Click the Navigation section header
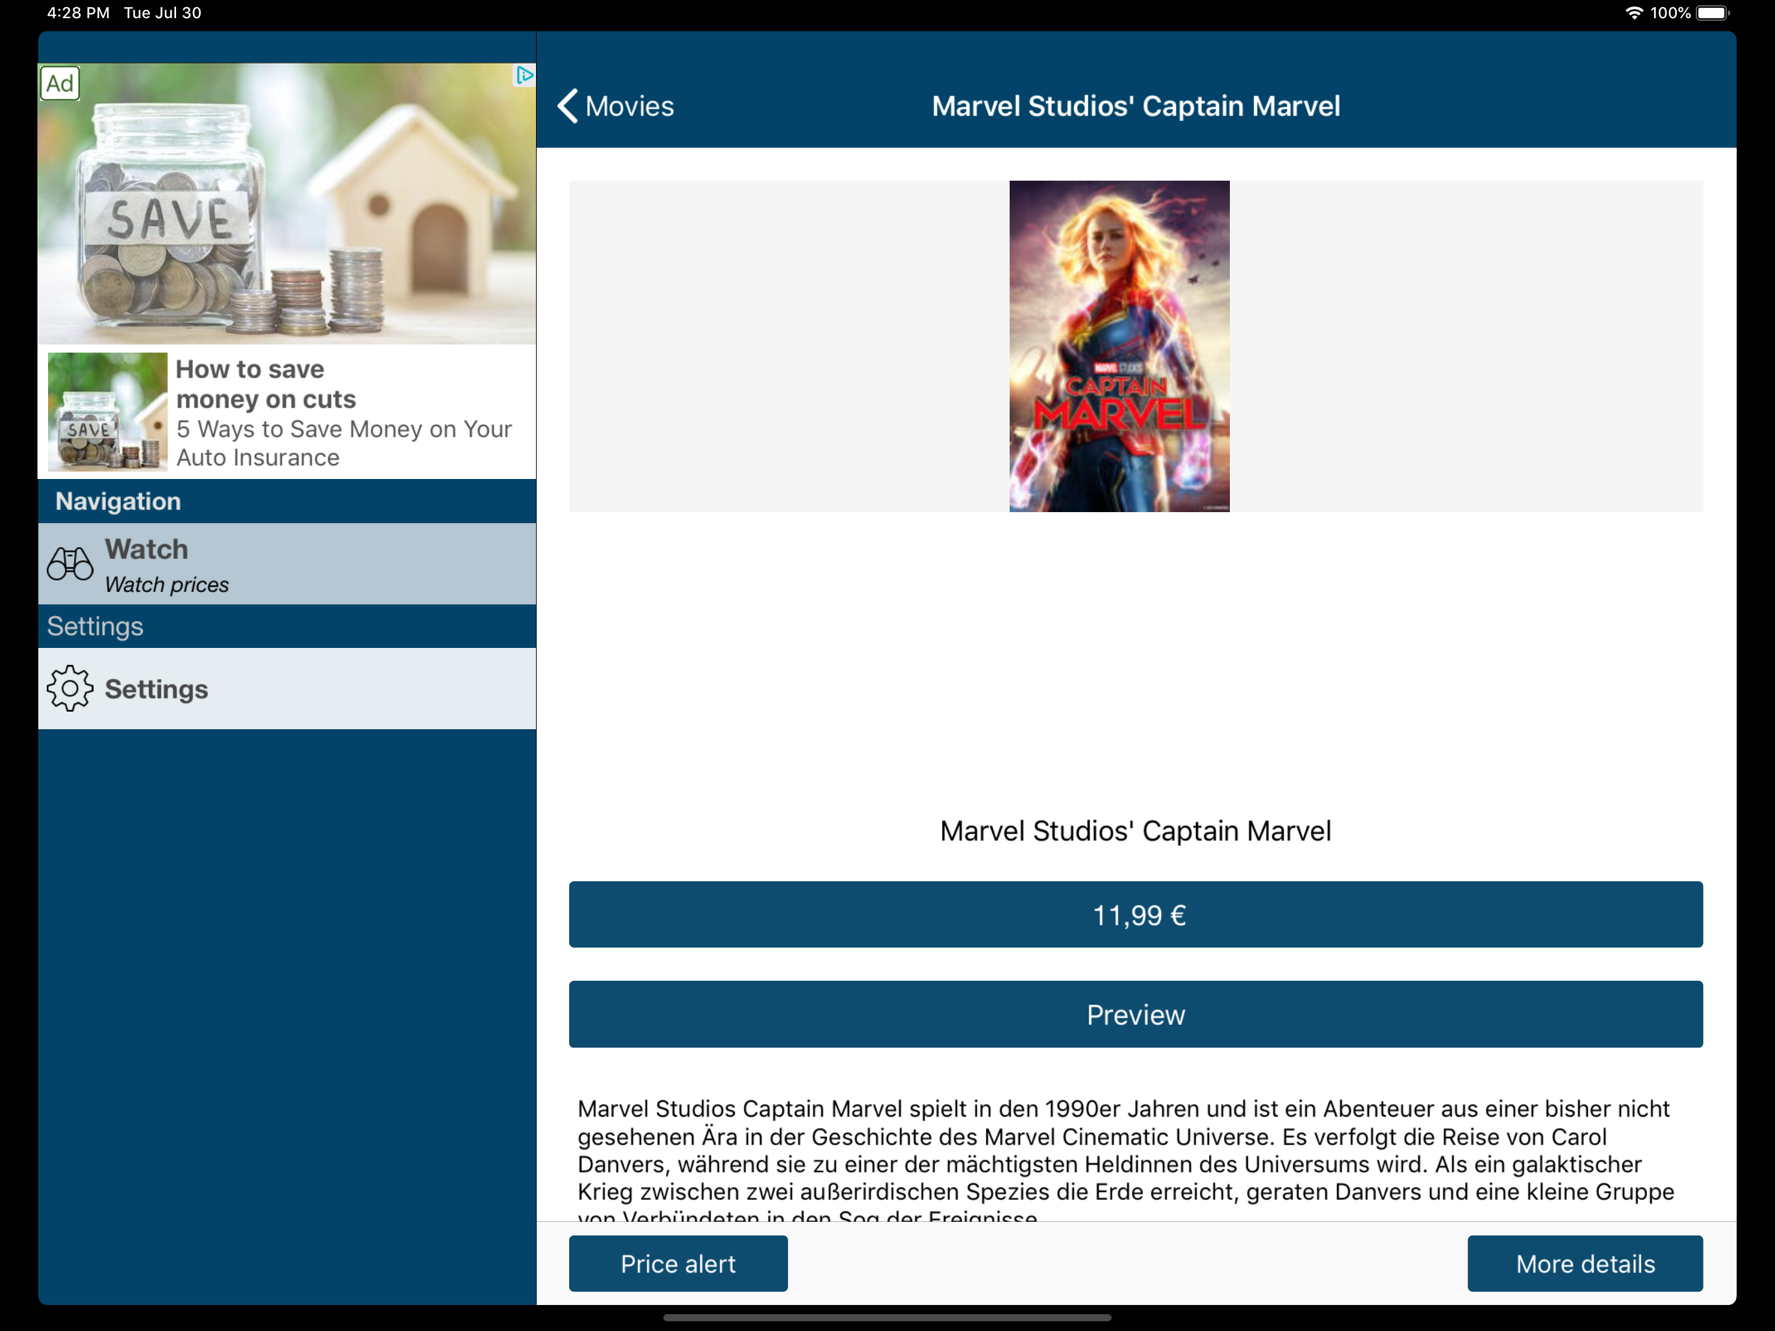 click(287, 501)
